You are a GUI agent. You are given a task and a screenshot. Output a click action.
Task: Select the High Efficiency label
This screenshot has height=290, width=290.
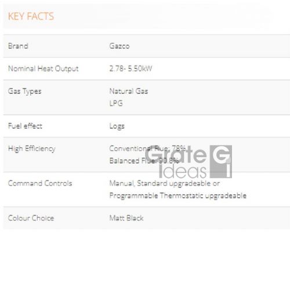(32, 148)
